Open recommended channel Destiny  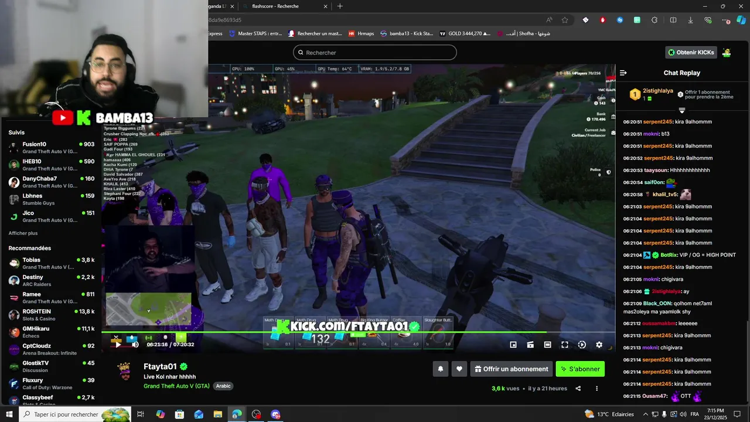[x=52, y=280]
